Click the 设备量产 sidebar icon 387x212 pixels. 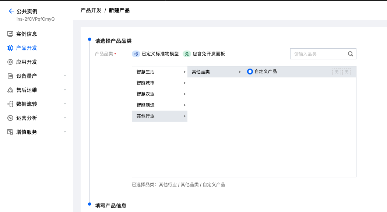coord(10,76)
